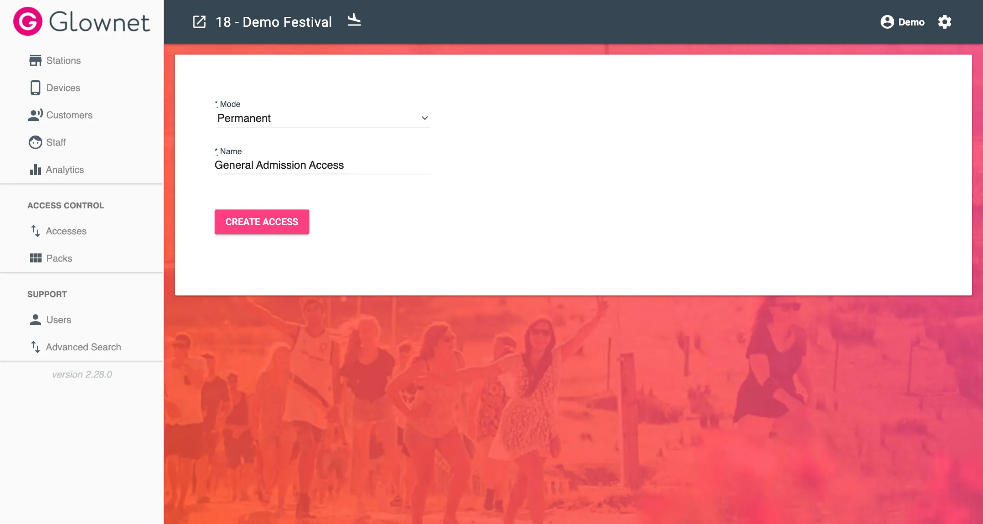
Task: Click the version 2.28.0 text
Action: point(82,374)
